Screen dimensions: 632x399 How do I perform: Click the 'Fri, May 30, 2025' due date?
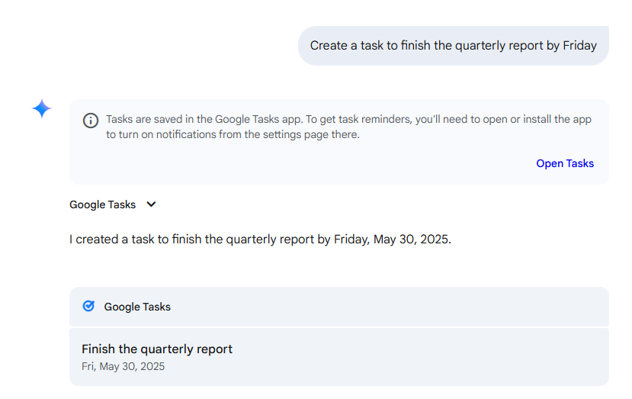tap(123, 366)
